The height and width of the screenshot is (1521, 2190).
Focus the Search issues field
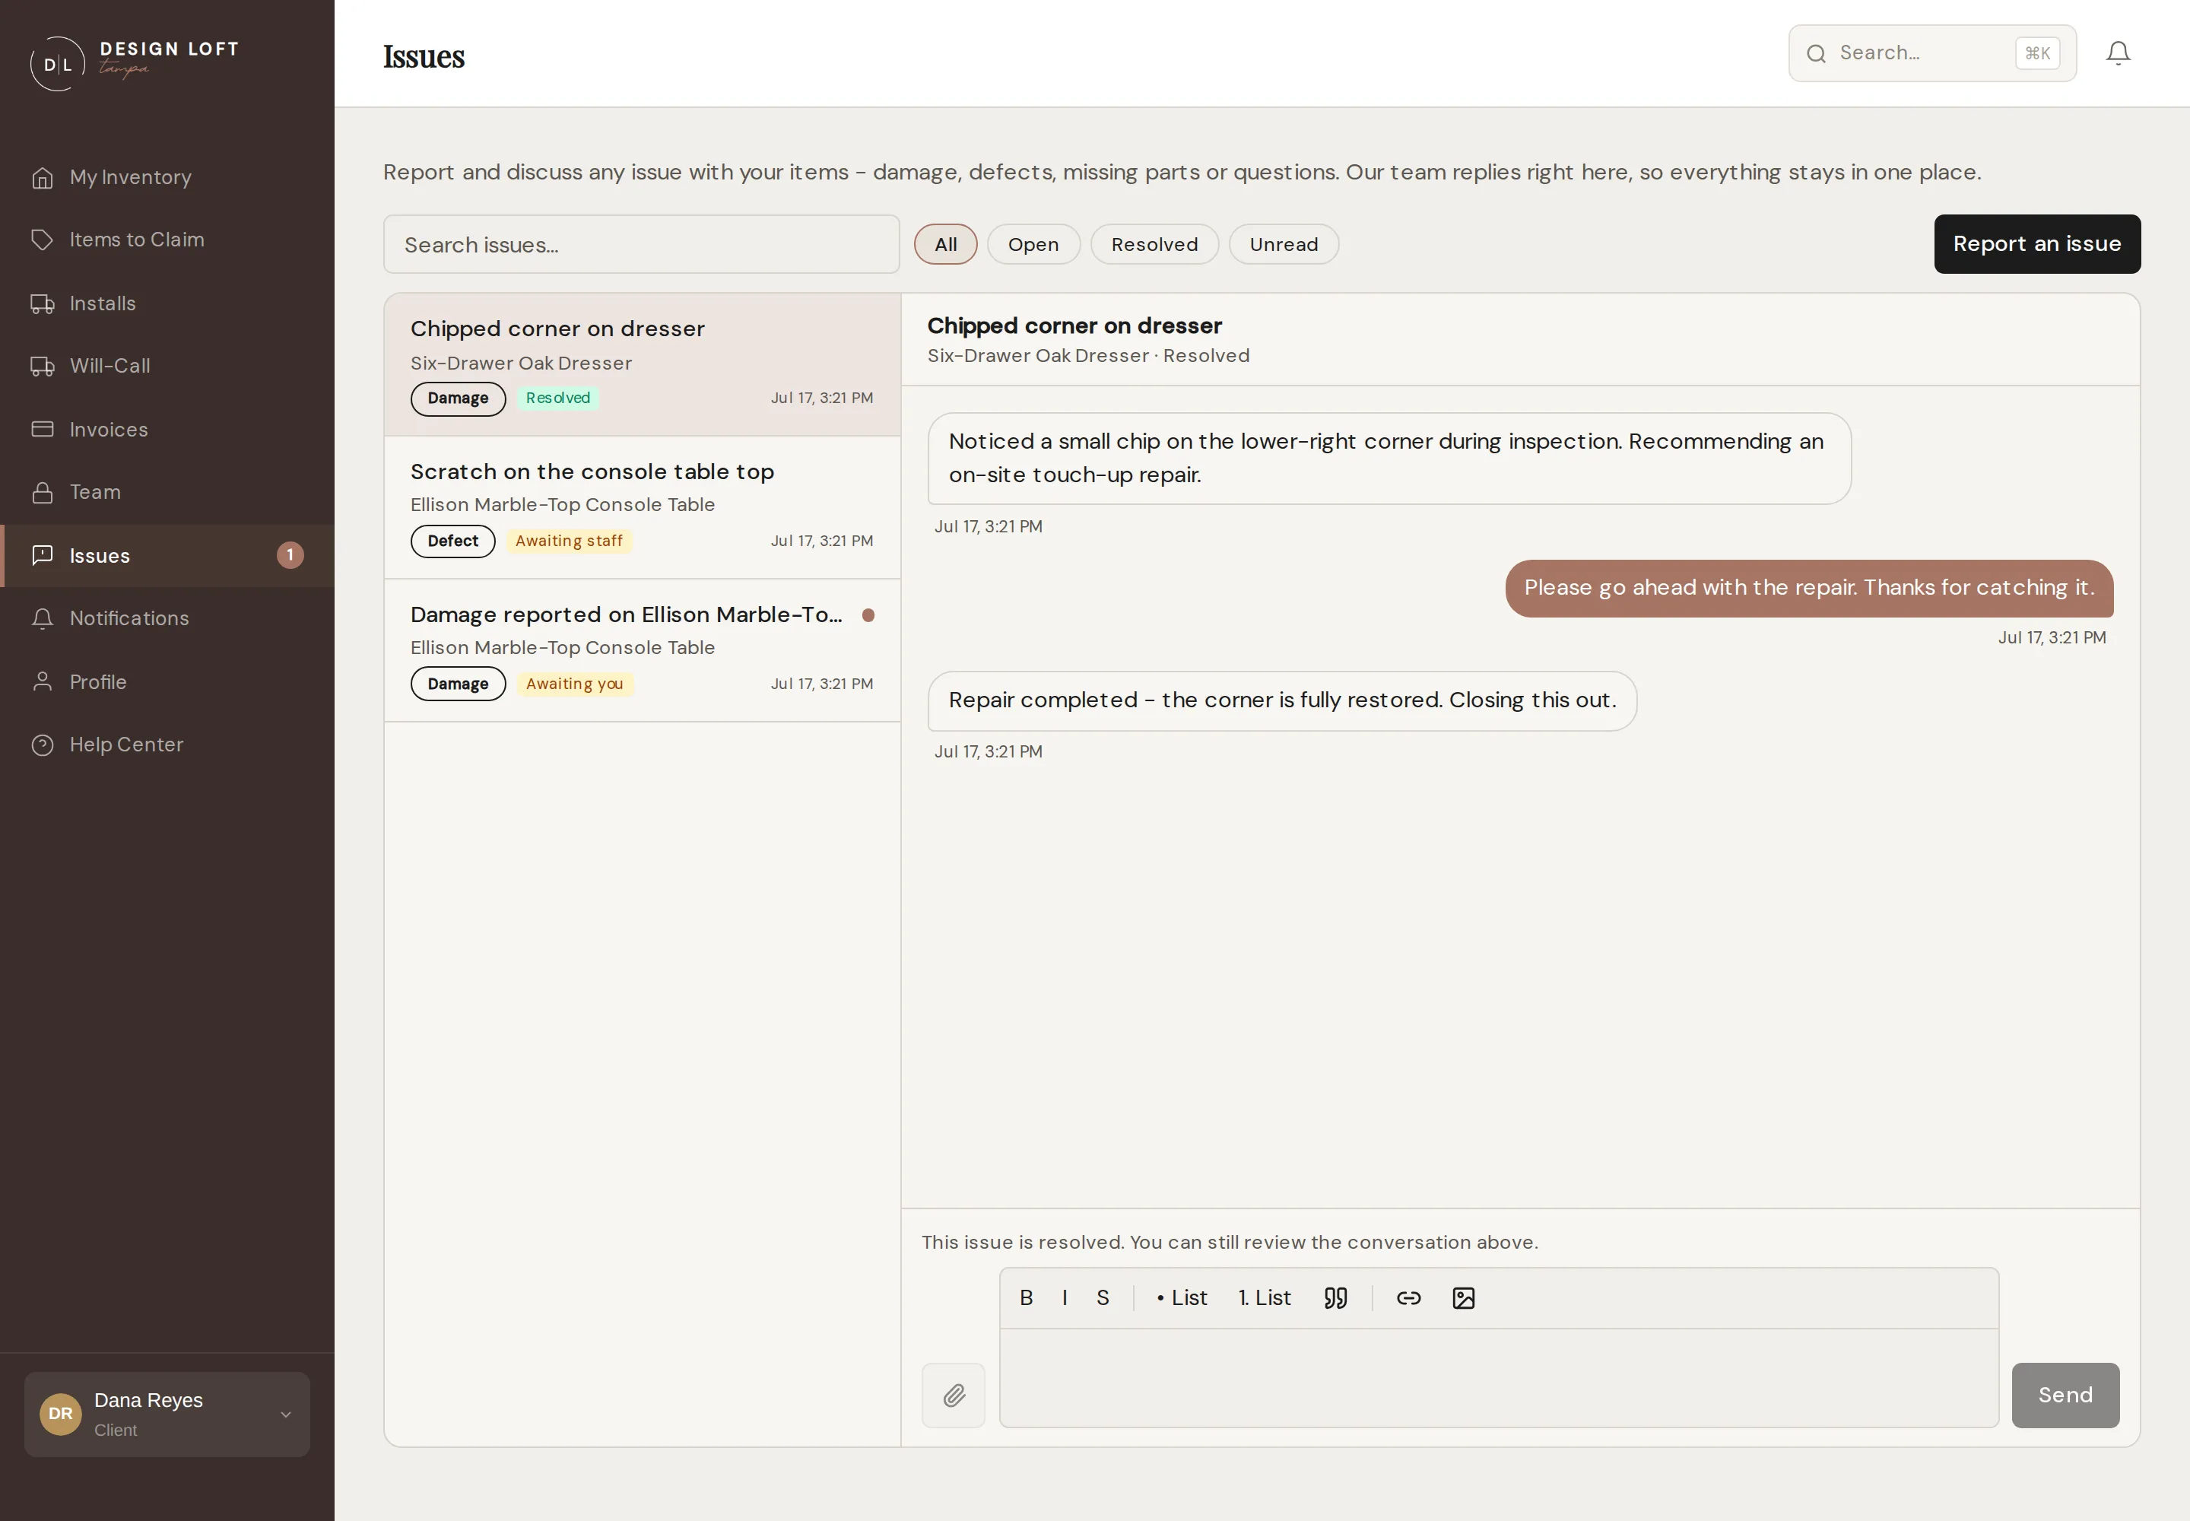point(641,244)
